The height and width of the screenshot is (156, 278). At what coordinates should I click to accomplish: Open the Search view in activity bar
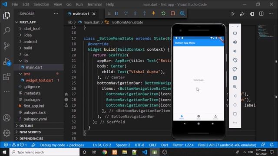click(7, 31)
